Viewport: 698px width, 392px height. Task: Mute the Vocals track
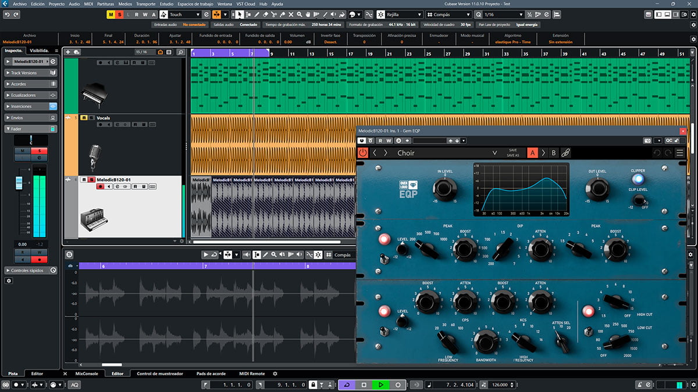(84, 118)
